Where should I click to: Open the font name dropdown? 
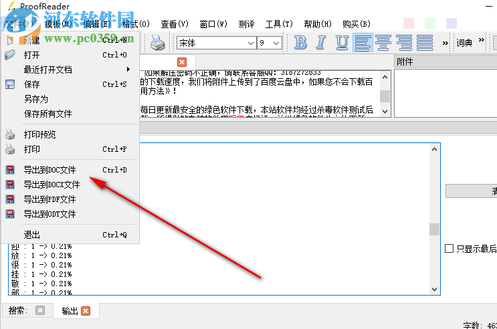point(251,43)
